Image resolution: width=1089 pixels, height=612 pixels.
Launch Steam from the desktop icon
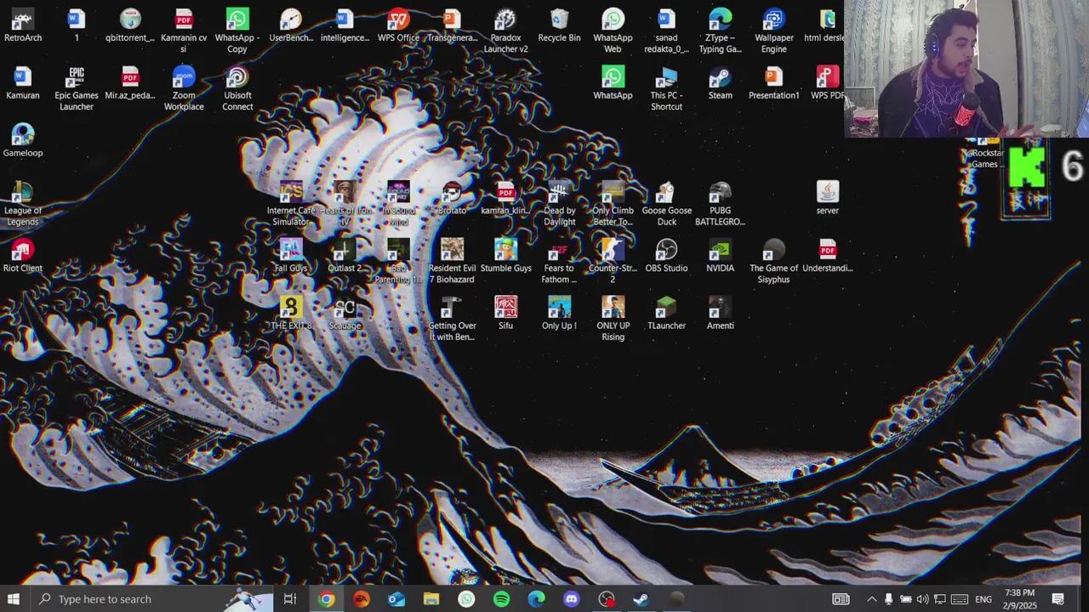[720, 83]
